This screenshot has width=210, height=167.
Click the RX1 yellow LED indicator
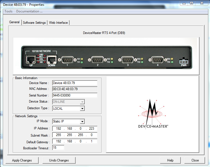click(x=82, y=59)
